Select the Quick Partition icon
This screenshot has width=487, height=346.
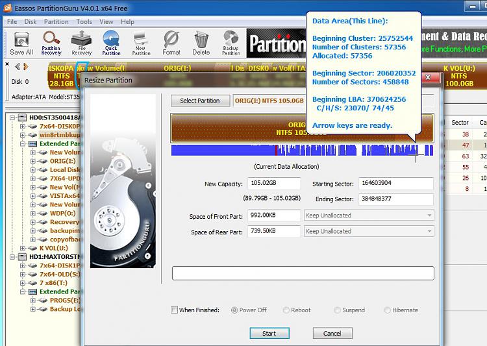tap(111, 43)
